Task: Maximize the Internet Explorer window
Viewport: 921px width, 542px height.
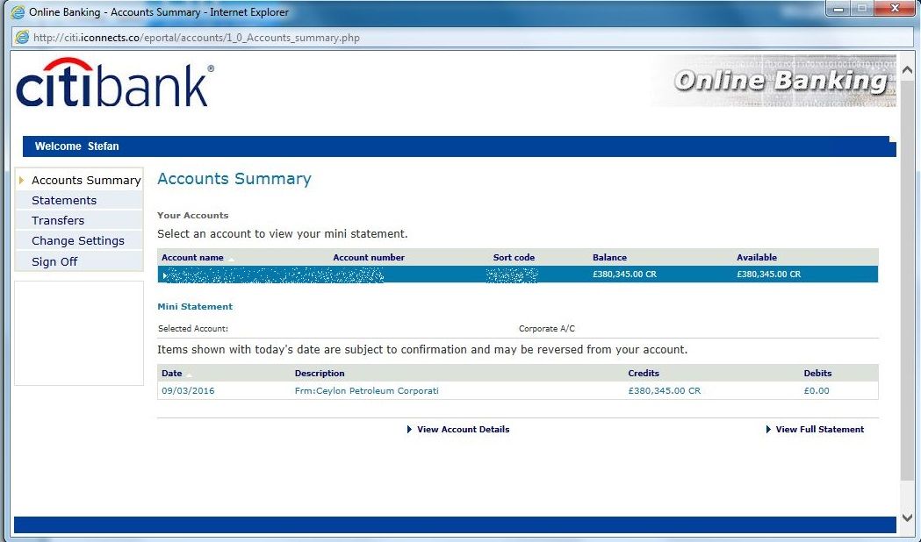Action: 863,8
